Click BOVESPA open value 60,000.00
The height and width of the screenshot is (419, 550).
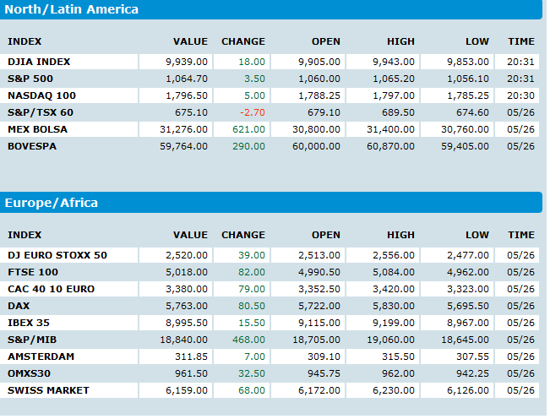click(316, 146)
